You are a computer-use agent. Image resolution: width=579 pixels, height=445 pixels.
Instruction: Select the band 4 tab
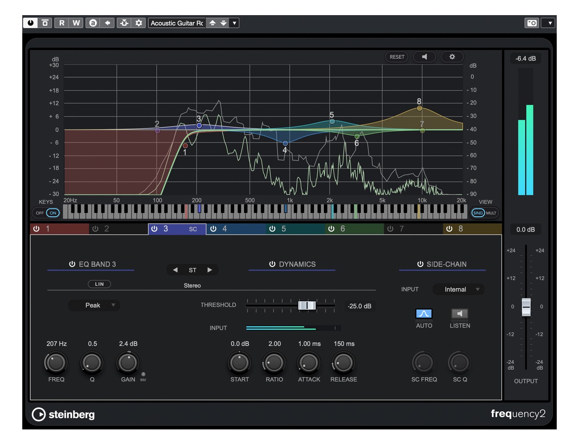click(x=236, y=229)
